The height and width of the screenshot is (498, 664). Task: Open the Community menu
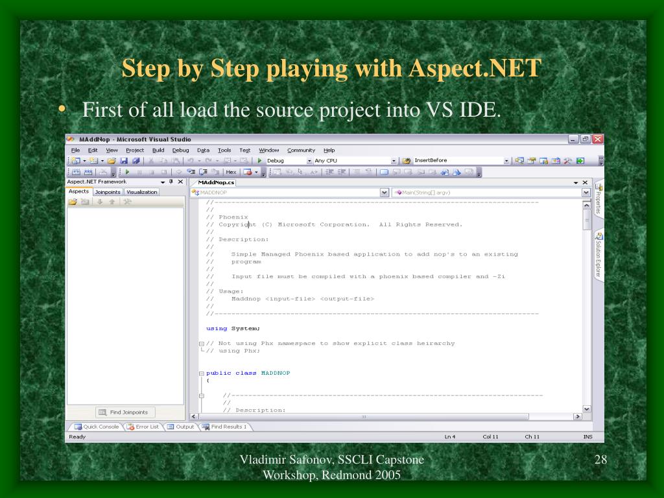point(301,150)
